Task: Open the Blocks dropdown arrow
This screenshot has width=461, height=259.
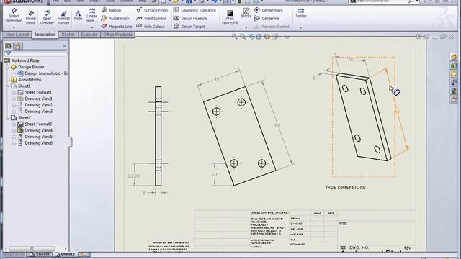Action: [x=246, y=27]
